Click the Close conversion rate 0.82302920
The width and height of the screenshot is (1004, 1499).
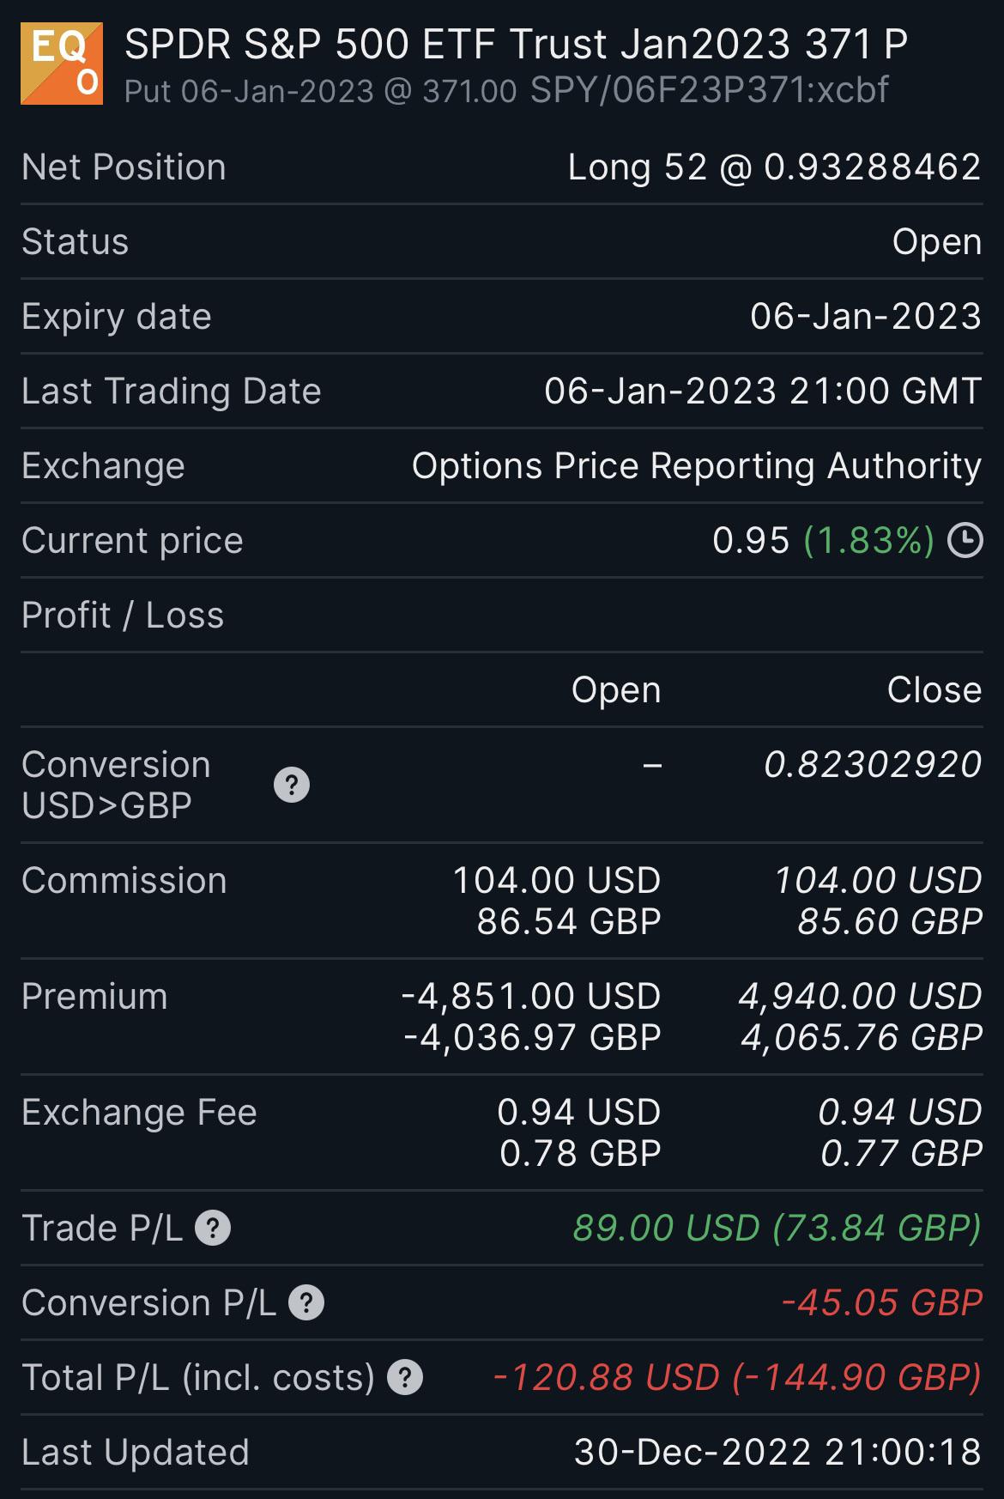pyautogui.click(x=872, y=765)
